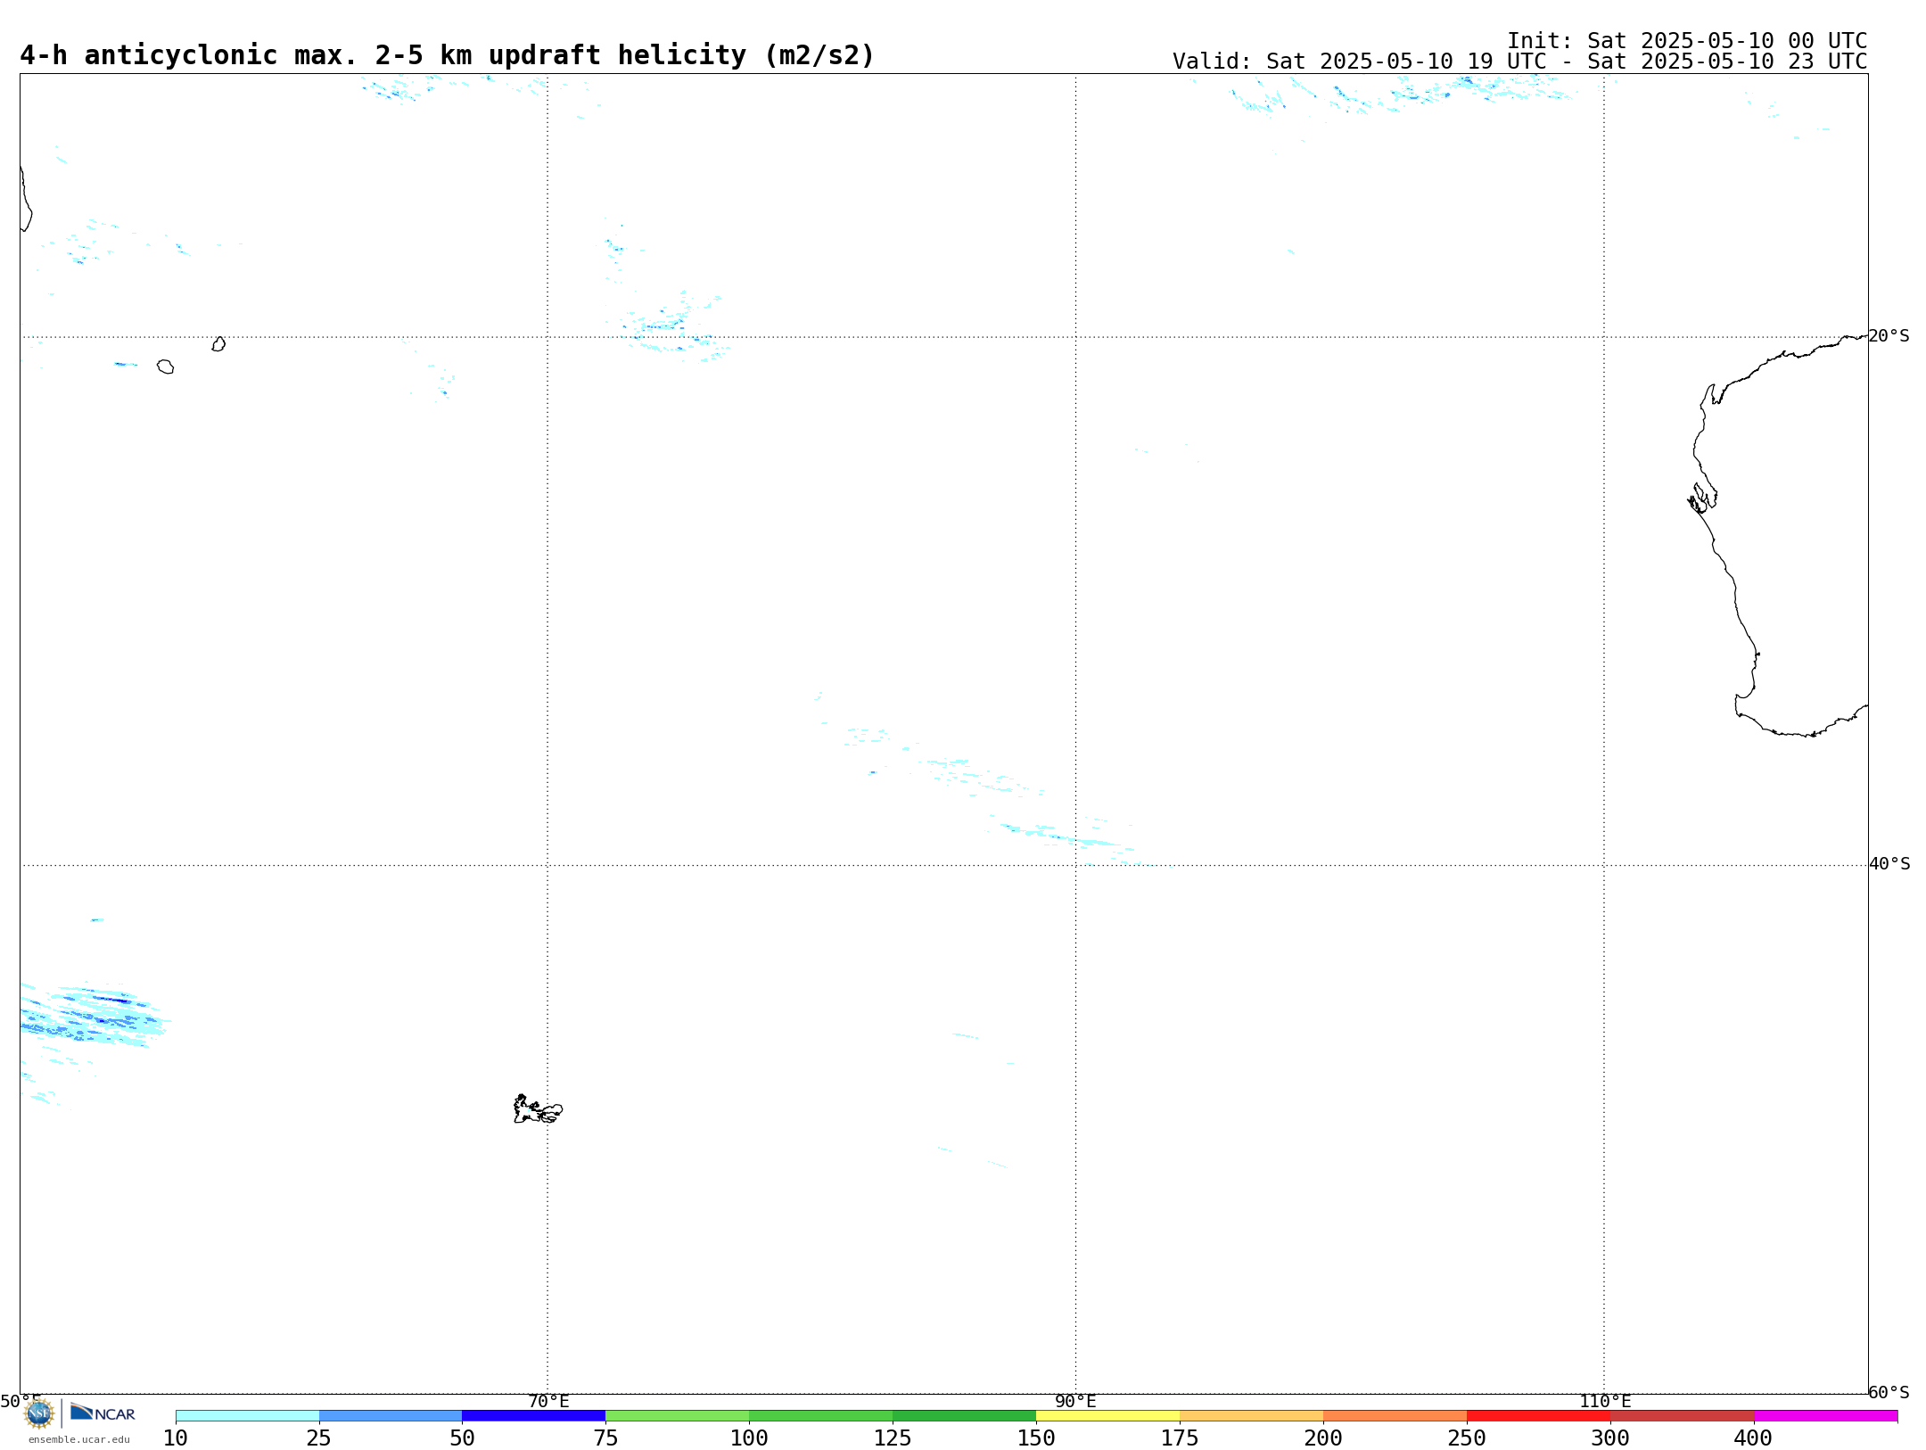Click the colorbar value 150
The width and height of the screenshot is (1926, 1450).
[x=1036, y=1438]
